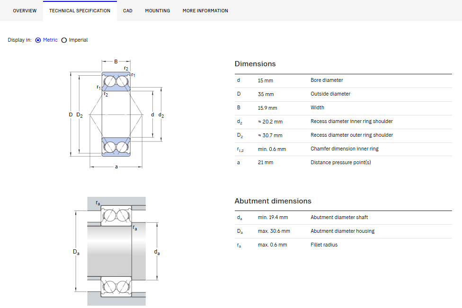Screen dimensions: 462x308
Task: Click the min. 19.4 mm value
Action: (273, 217)
